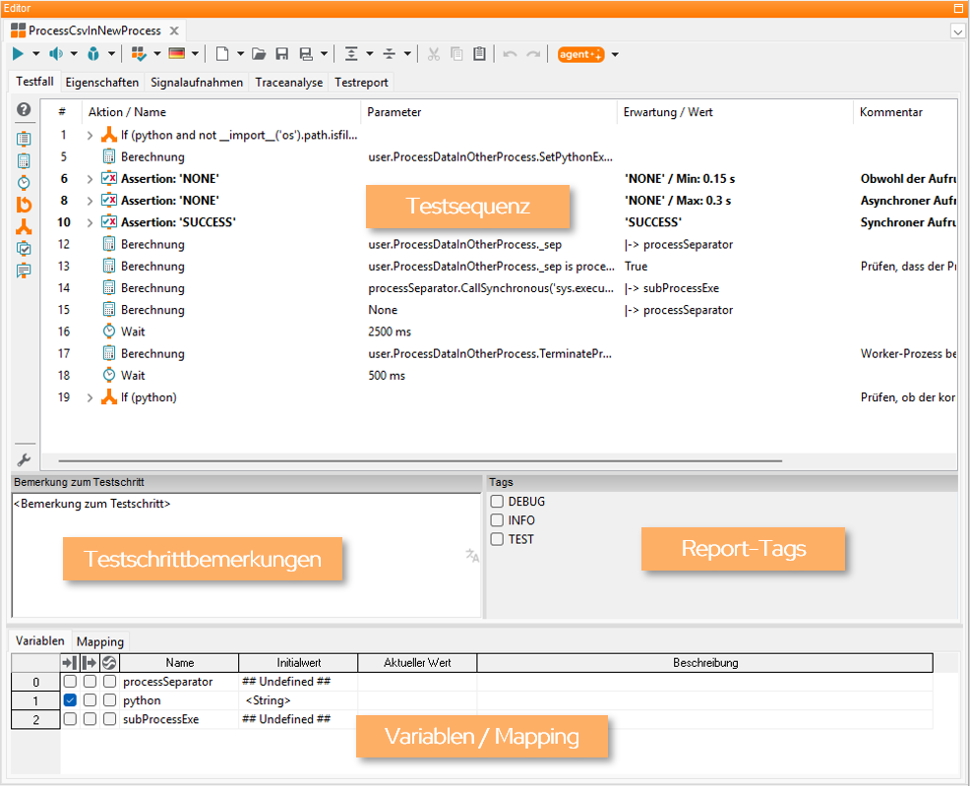Expand step 1 If condition row
The image size is (970, 786).
pyautogui.click(x=90, y=136)
